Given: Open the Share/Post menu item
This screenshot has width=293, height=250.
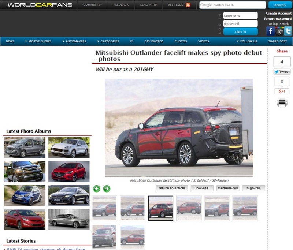Looking at the screenshot, I should [x=278, y=41].
